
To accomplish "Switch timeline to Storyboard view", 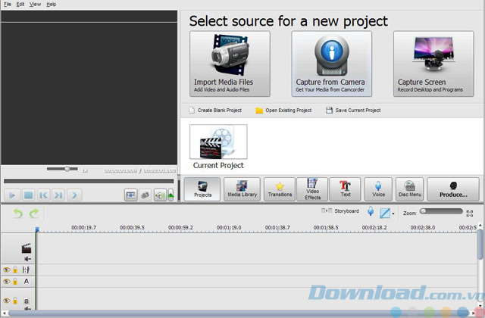I will tap(340, 211).
